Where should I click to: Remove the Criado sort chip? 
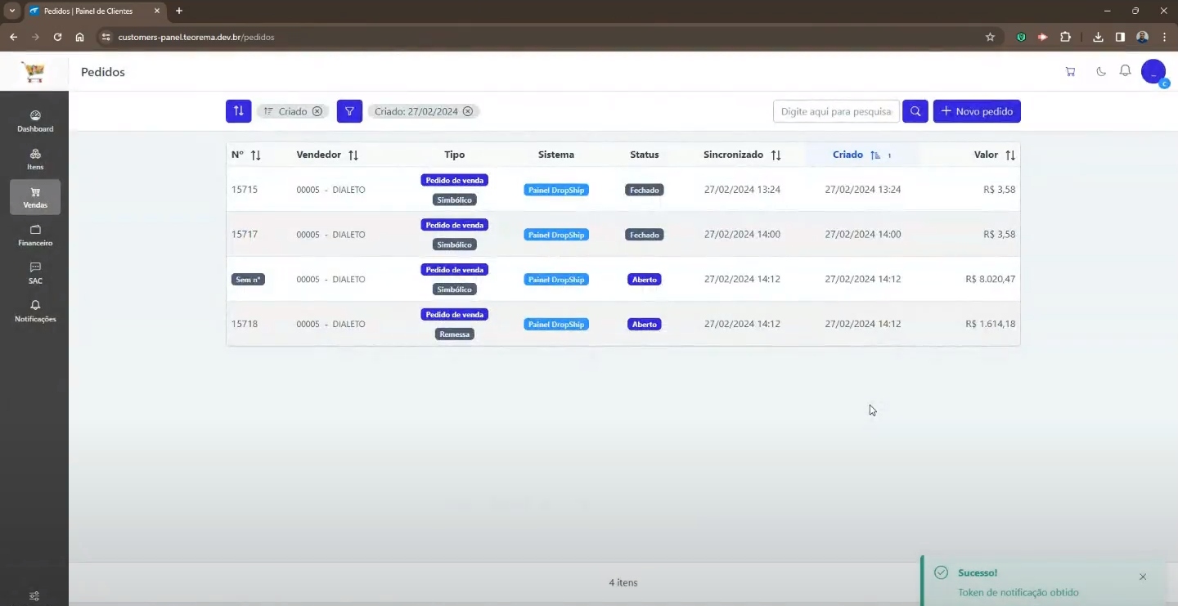pyautogui.click(x=317, y=111)
